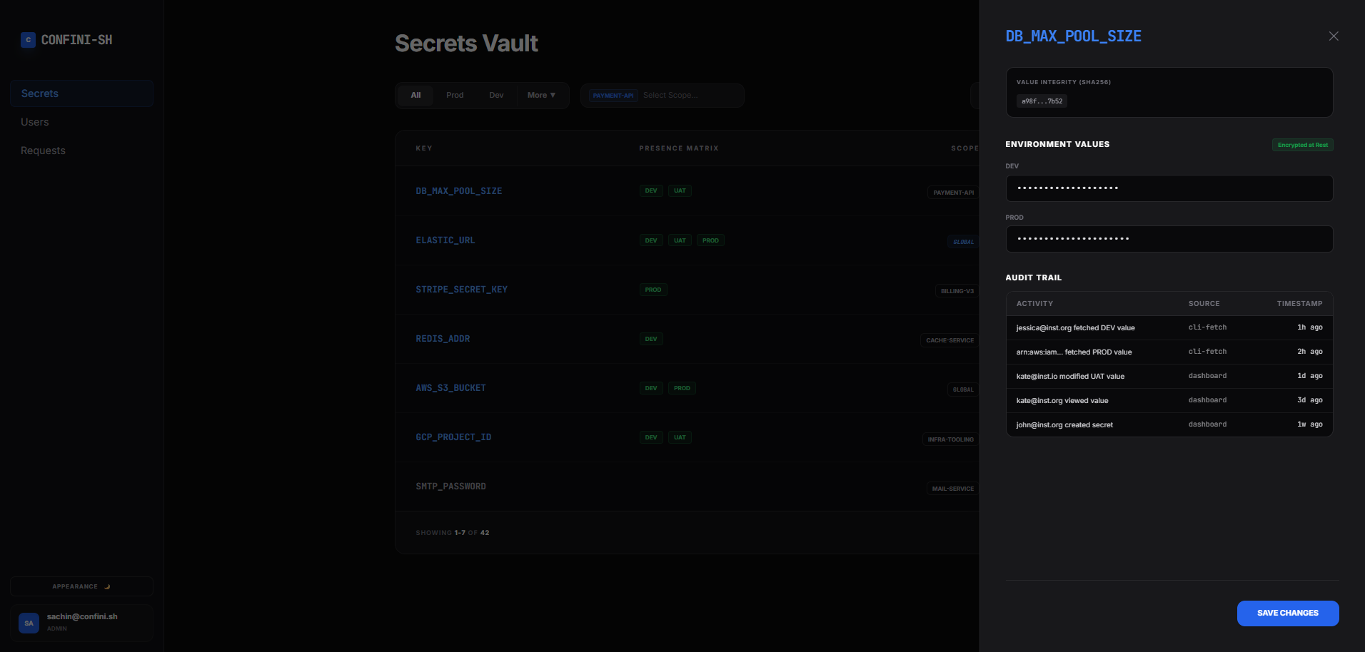Select the Prod filter tab

455,96
